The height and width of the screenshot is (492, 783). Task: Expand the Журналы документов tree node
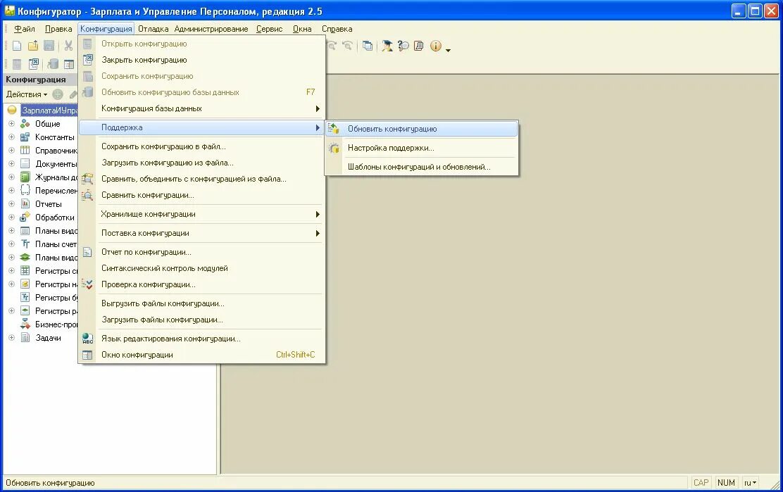[11, 177]
